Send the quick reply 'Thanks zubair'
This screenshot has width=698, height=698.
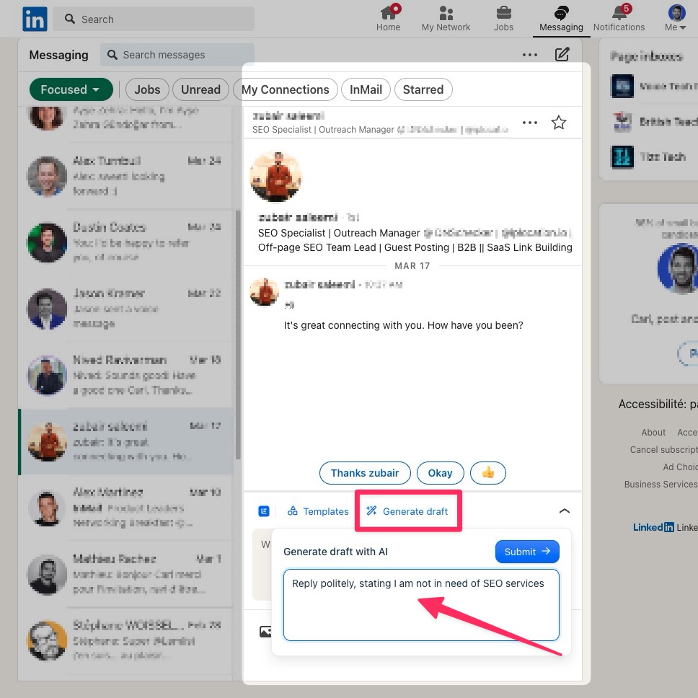tap(365, 473)
